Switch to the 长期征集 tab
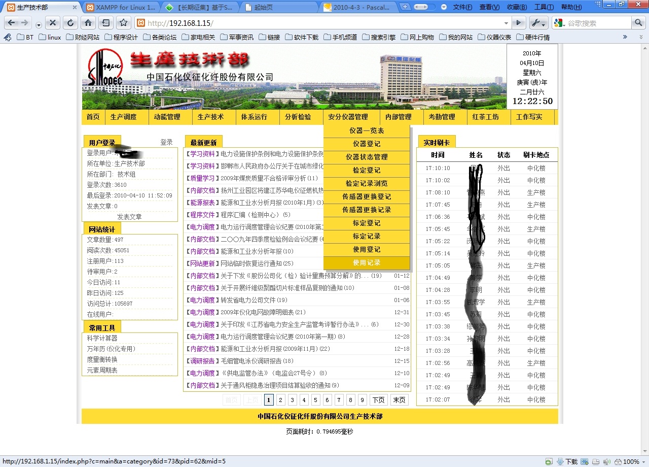This screenshot has width=649, height=467. (x=200, y=7)
